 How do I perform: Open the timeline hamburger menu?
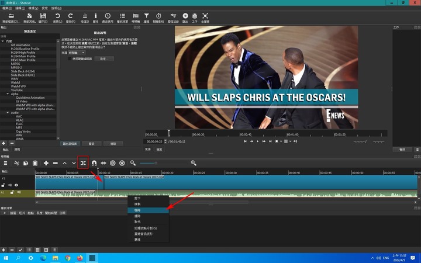click(x=5, y=163)
